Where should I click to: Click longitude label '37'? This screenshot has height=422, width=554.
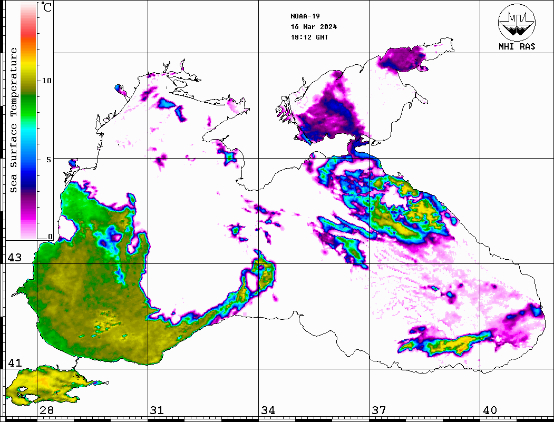pyautogui.click(x=379, y=410)
